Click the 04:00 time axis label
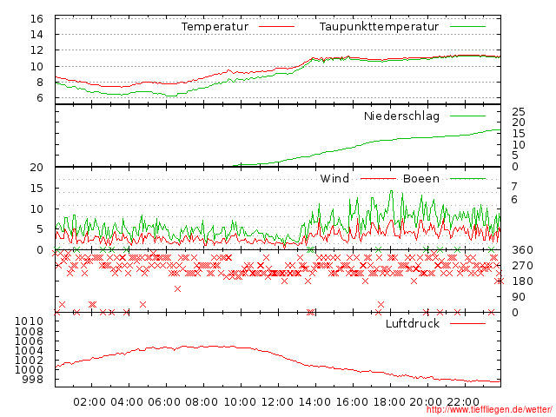 point(127,402)
